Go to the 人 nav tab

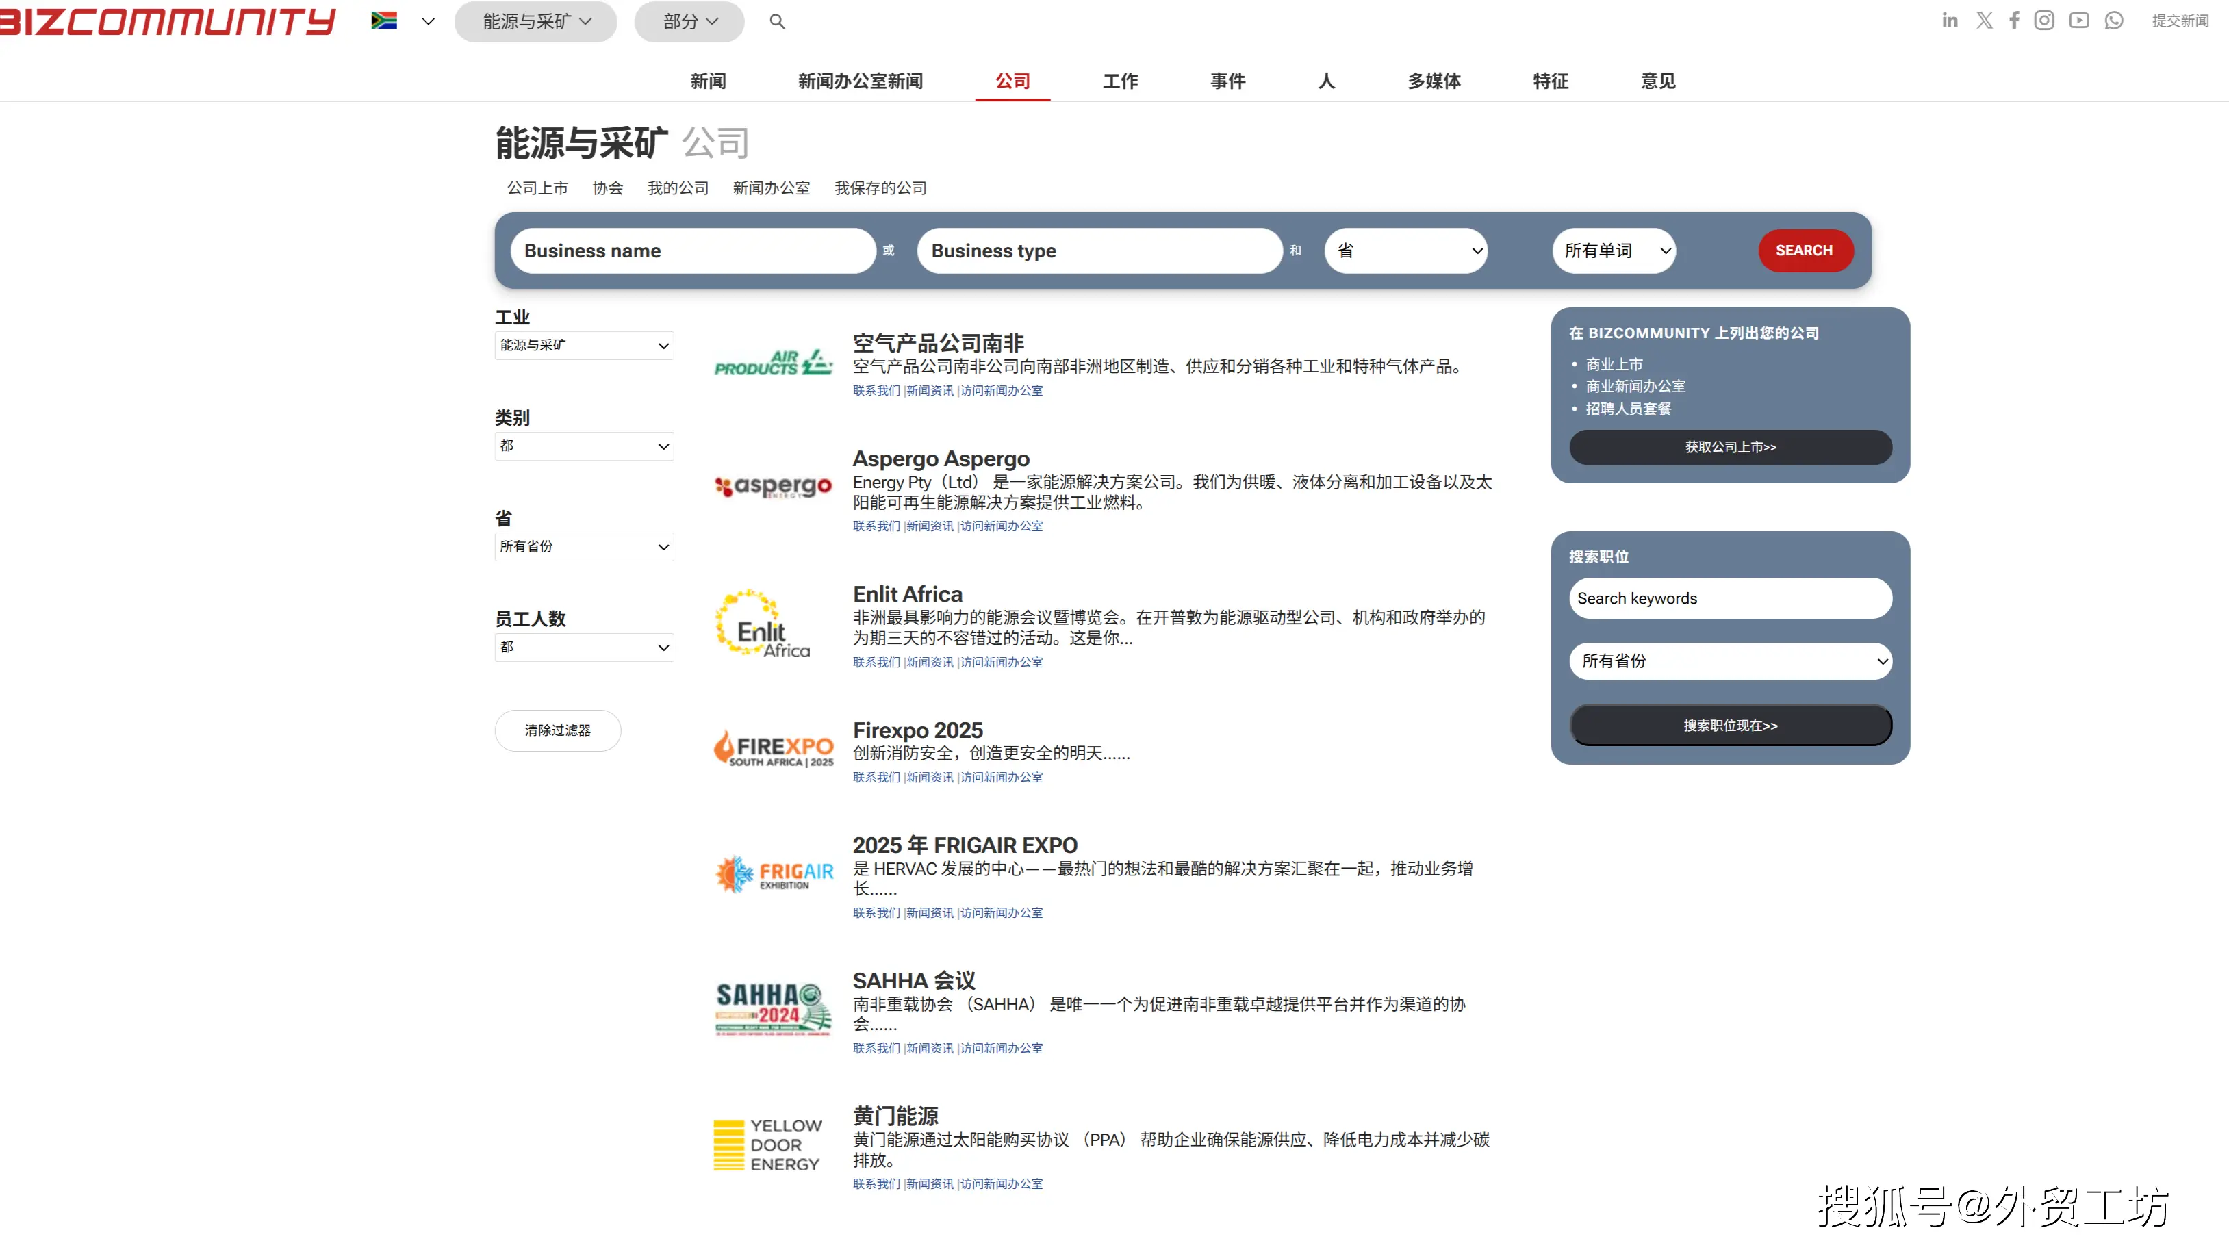[x=1327, y=81]
